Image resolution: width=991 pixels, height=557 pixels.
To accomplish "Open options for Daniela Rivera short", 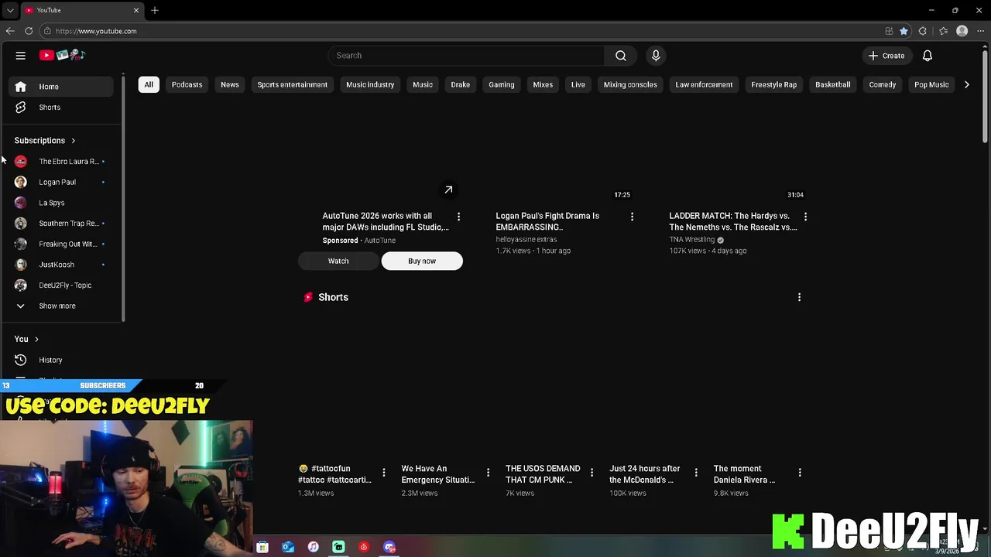I will click(x=800, y=472).
